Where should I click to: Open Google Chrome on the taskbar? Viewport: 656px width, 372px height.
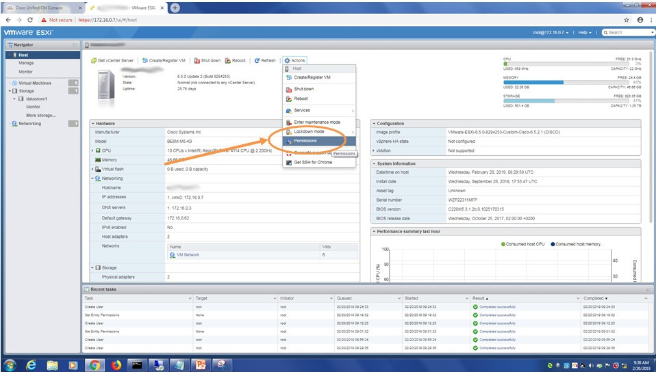click(94, 365)
